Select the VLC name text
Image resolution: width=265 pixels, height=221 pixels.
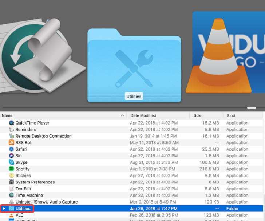(20, 215)
